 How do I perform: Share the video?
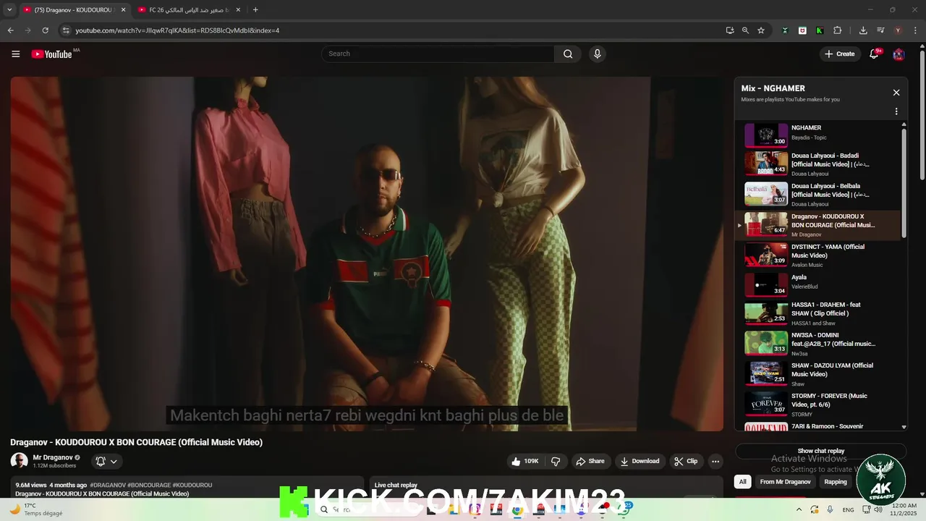click(590, 461)
